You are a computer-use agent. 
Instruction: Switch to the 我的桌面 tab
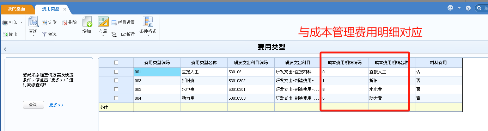16,8
